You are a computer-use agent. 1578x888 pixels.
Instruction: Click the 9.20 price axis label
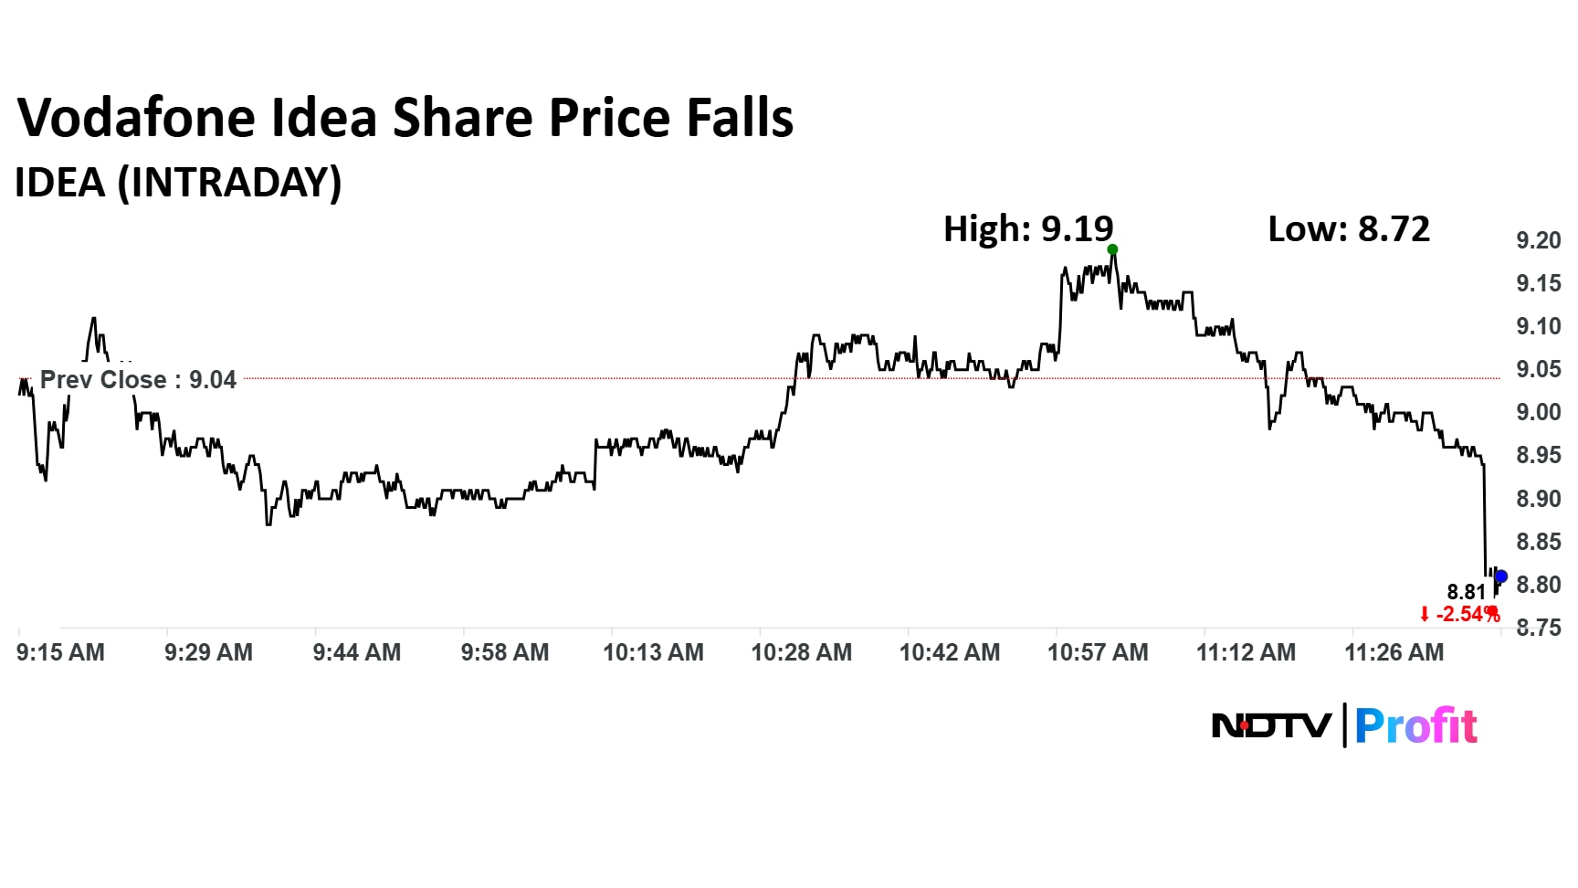[x=1539, y=240]
